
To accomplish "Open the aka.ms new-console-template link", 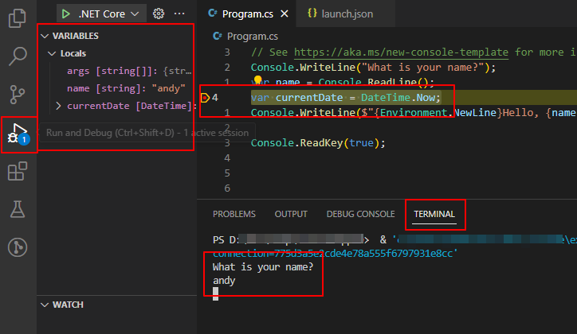I will point(401,52).
